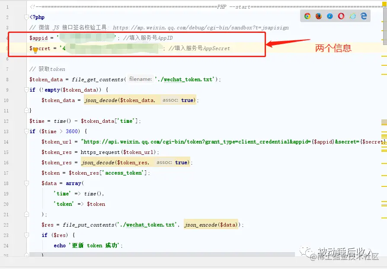Click the $appid variable on line 4
Image resolution: width=387 pixels, height=269 pixels.
point(38,38)
